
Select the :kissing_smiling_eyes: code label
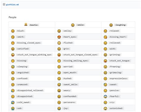click(76, 61)
